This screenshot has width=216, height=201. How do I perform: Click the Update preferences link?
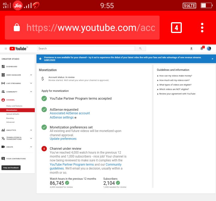click(63, 139)
